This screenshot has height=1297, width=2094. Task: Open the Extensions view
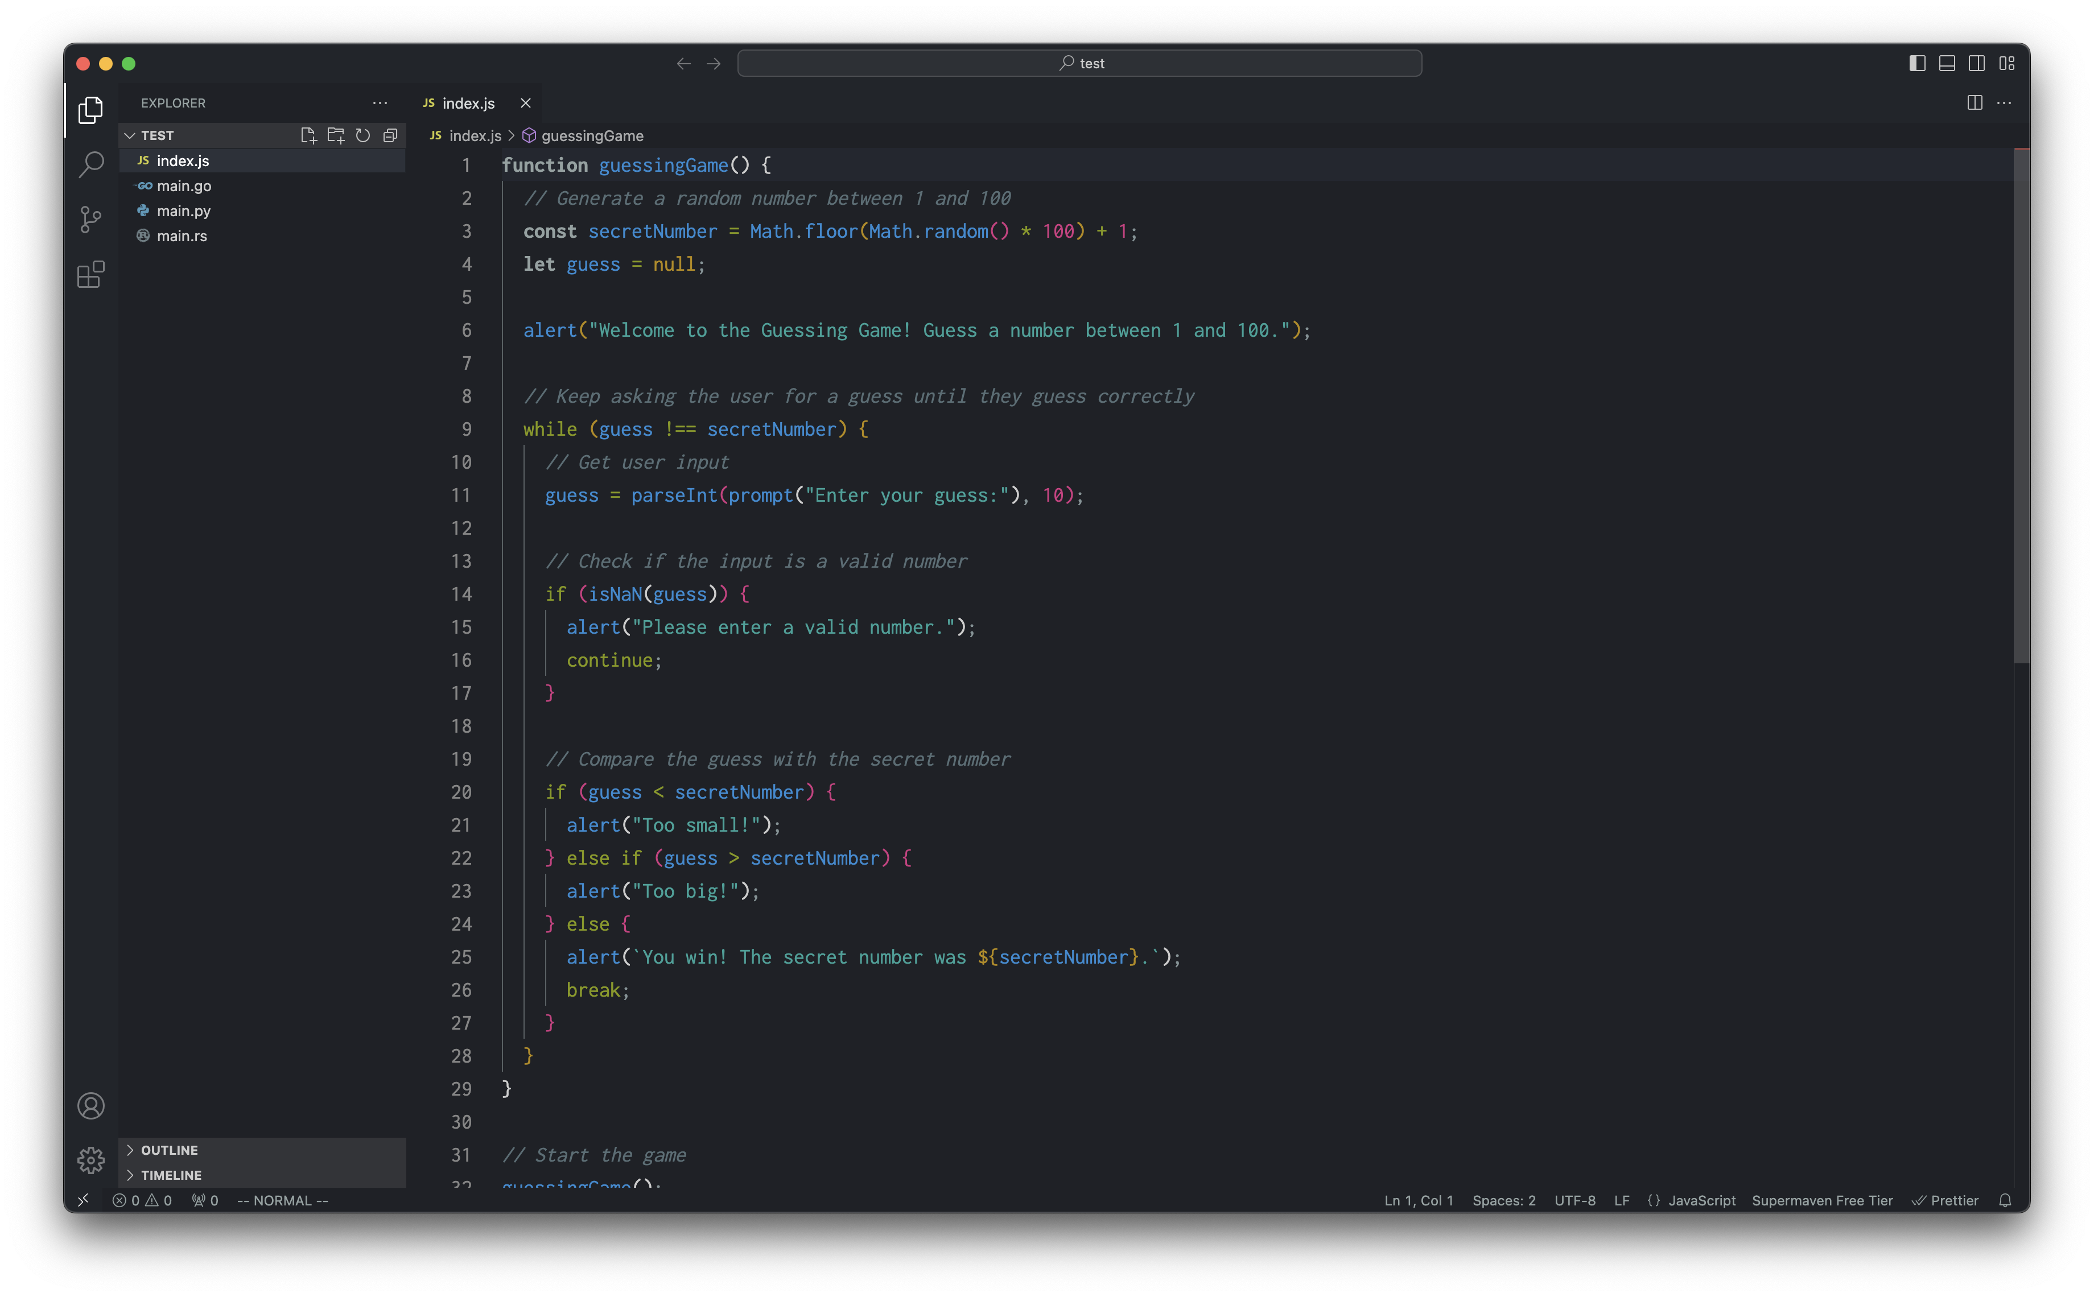pyautogui.click(x=91, y=275)
